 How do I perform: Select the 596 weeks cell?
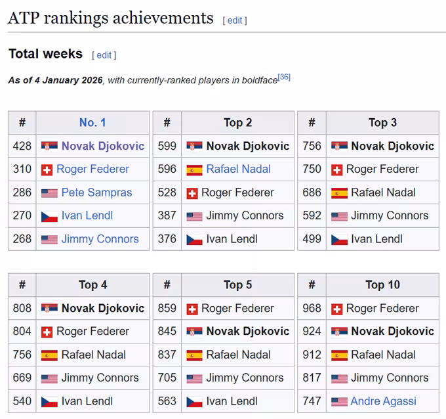(x=167, y=169)
